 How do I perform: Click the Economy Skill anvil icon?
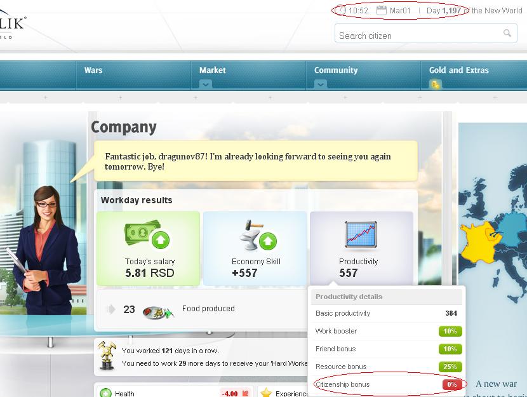pos(257,237)
